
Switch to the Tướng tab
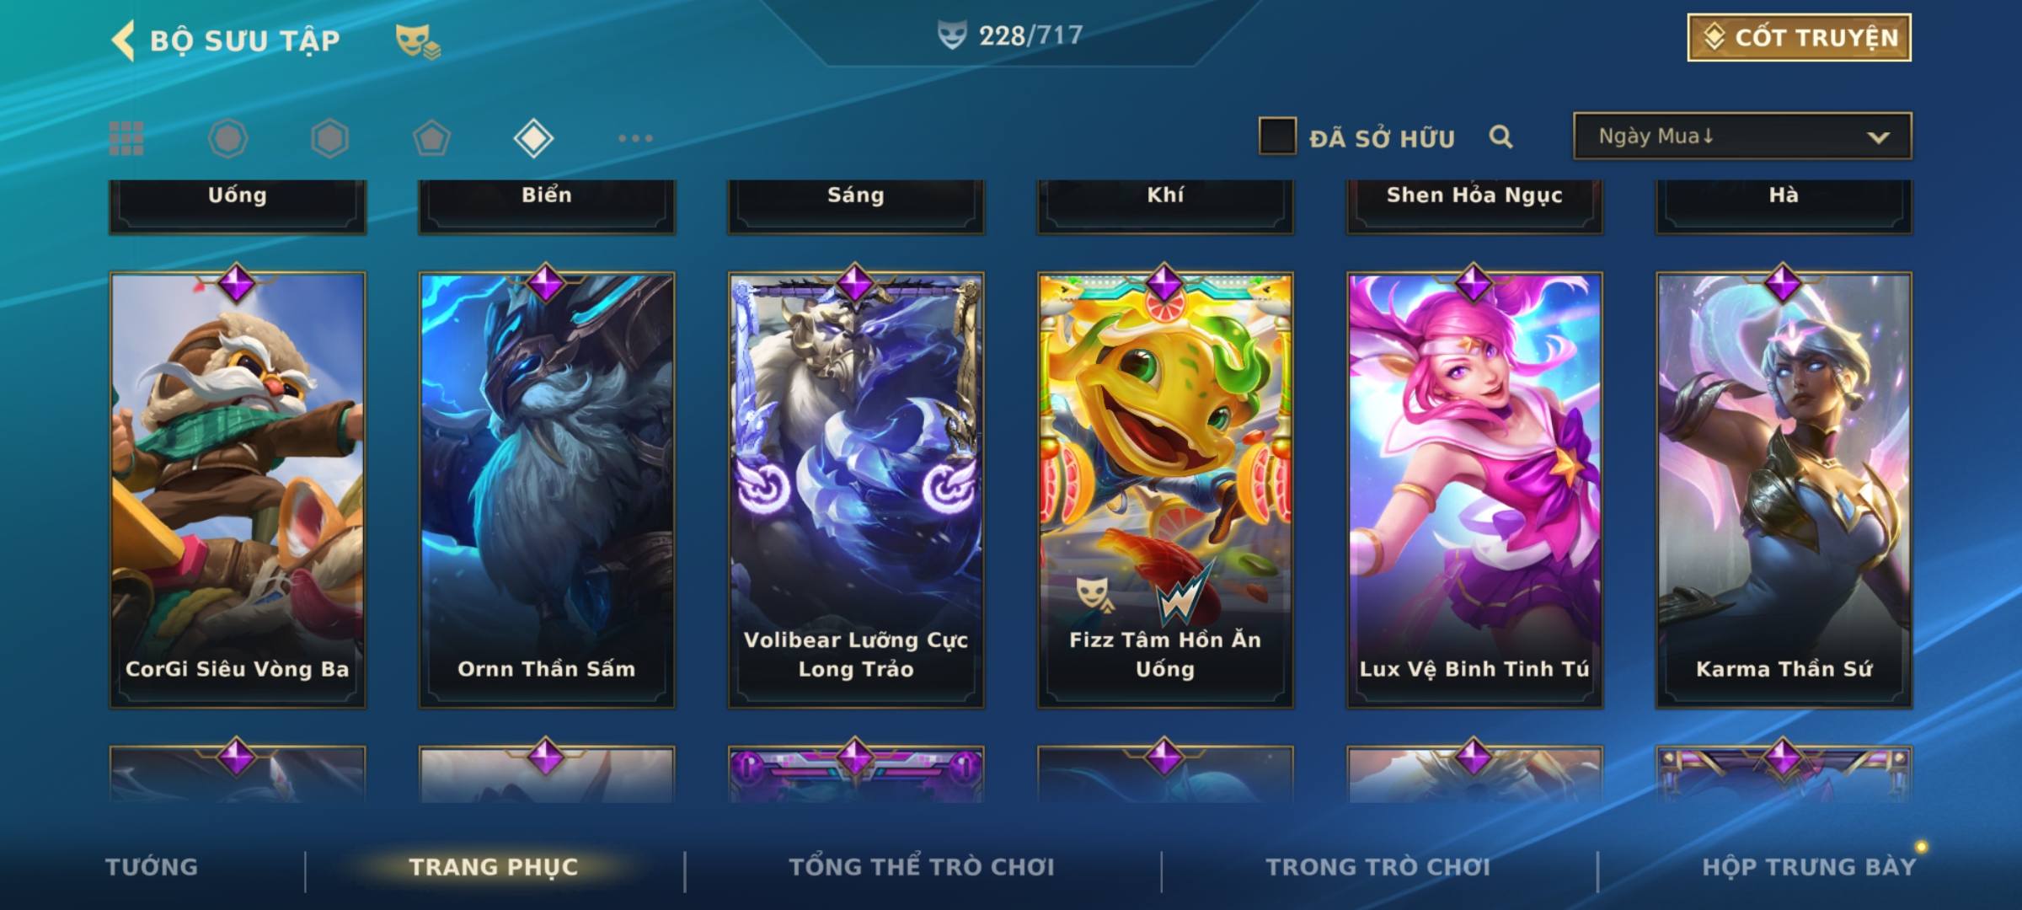pos(152,867)
